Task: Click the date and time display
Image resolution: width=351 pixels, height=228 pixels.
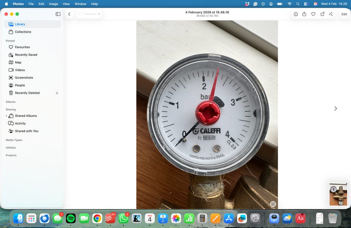Action: point(334,4)
